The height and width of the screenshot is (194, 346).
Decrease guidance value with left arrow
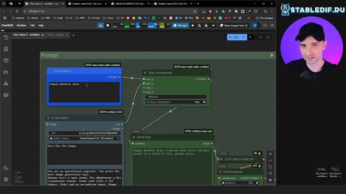tap(223, 183)
